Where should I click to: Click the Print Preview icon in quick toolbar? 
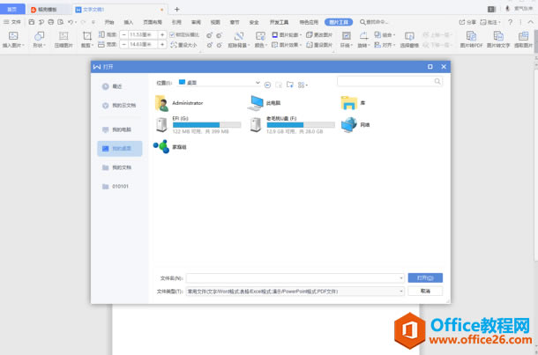click(60, 22)
